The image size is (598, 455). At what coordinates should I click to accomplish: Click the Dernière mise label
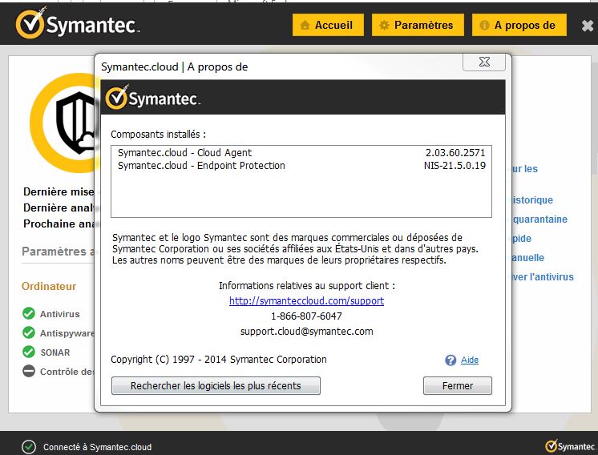tap(59, 191)
